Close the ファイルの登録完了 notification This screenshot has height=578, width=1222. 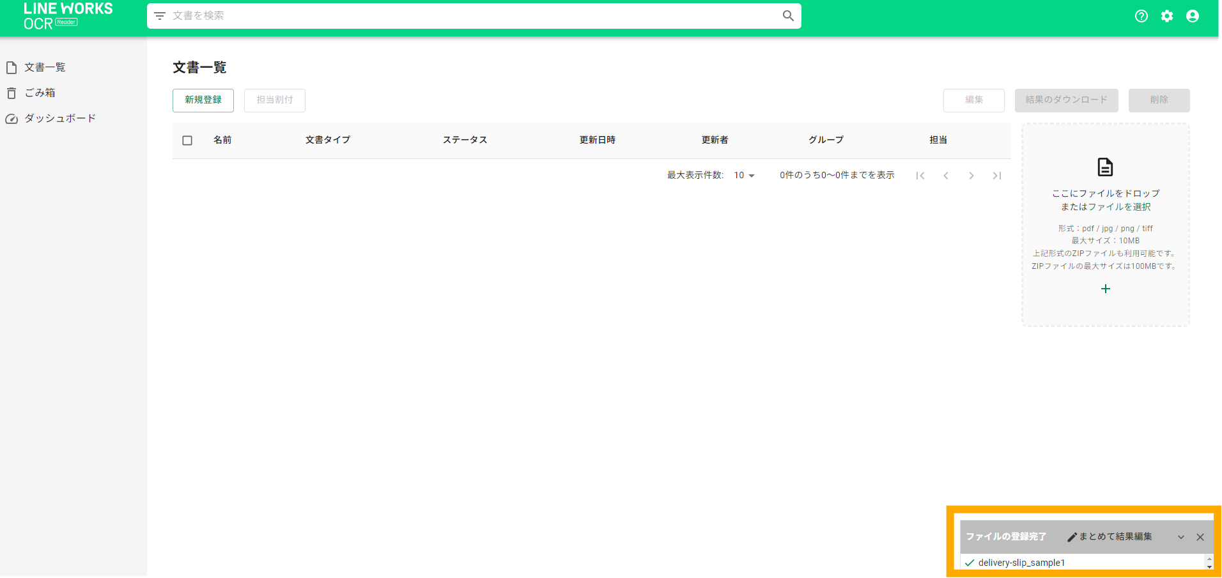pyautogui.click(x=1200, y=537)
